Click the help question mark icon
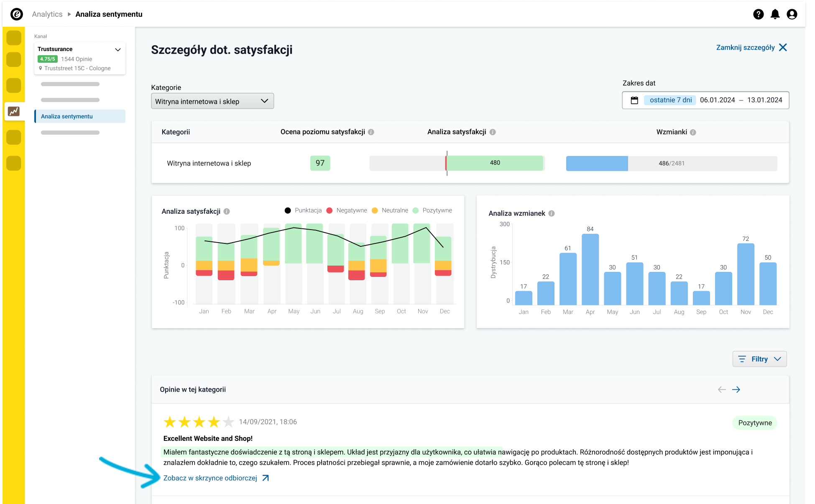The image size is (815, 504). [758, 14]
